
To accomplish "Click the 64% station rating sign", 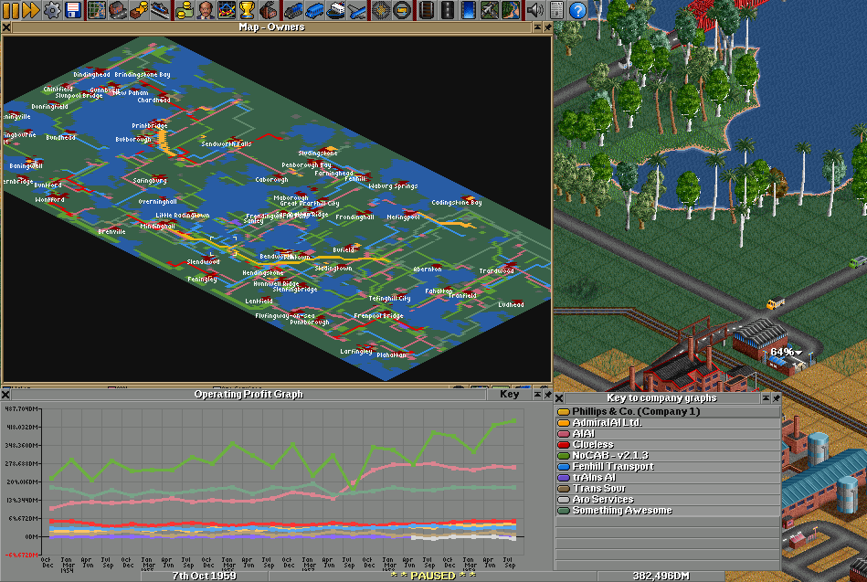I will pos(786,352).
